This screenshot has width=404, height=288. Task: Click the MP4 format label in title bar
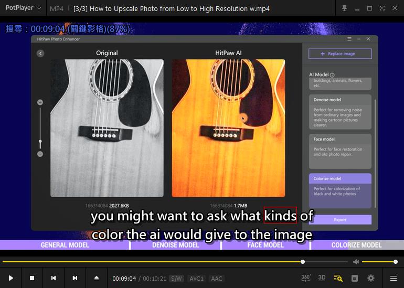tap(57, 9)
